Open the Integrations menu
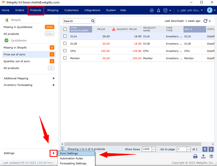 coord(92,10)
